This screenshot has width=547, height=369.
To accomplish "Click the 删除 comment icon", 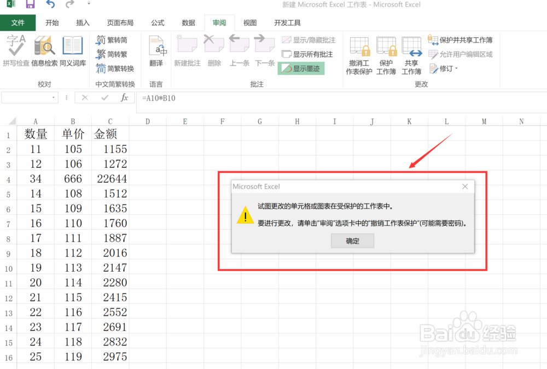I will tap(214, 51).
